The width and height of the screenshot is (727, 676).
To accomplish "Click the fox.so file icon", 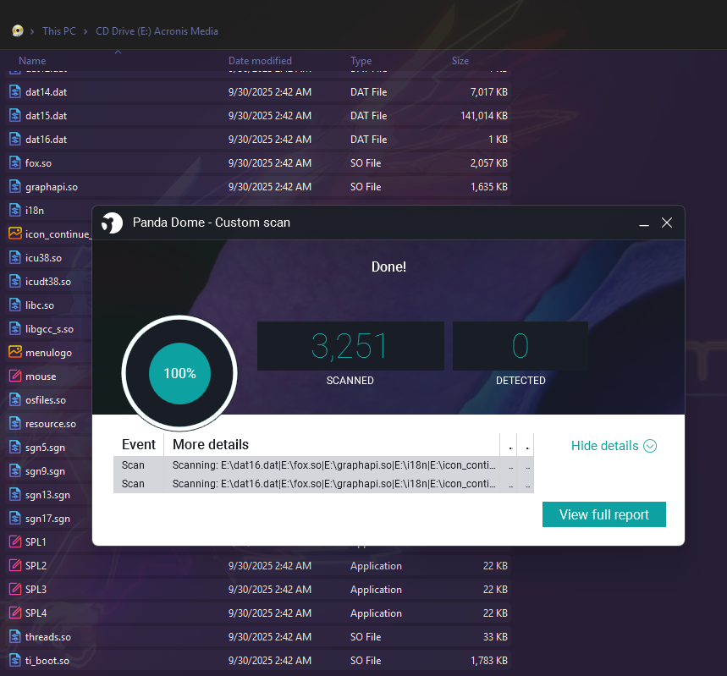I will [15, 162].
